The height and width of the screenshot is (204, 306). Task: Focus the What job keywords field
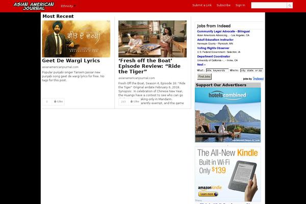[x=217, y=70]
